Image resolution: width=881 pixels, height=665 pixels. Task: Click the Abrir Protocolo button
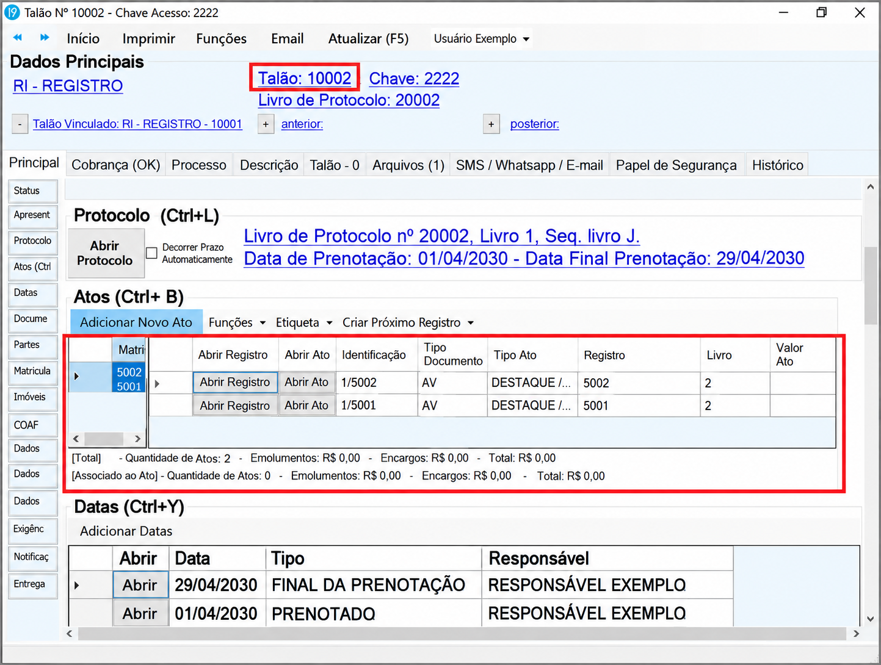(106, 253)
